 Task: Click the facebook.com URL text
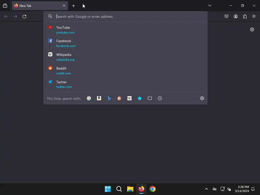coord(66,46)
